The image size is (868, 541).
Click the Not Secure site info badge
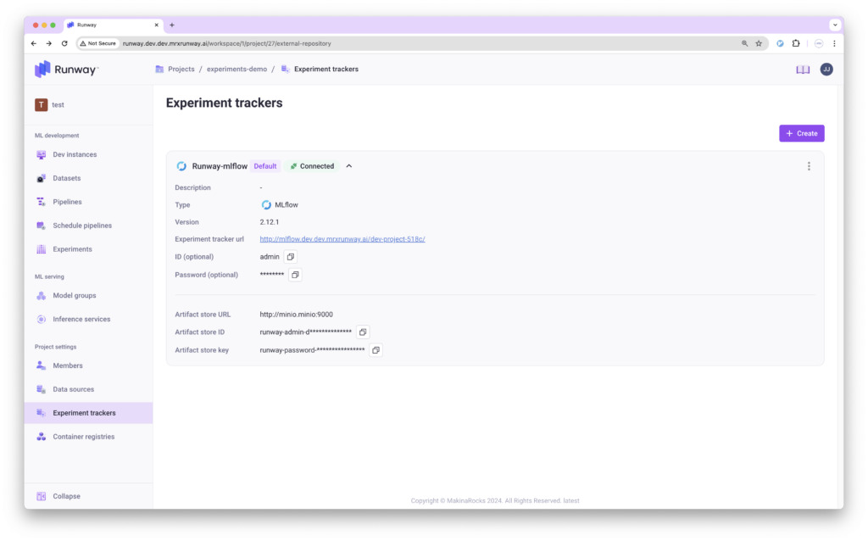(x=98, y=43)
